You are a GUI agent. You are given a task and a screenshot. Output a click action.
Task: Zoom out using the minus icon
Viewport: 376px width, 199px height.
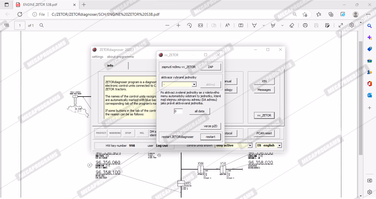167,25
